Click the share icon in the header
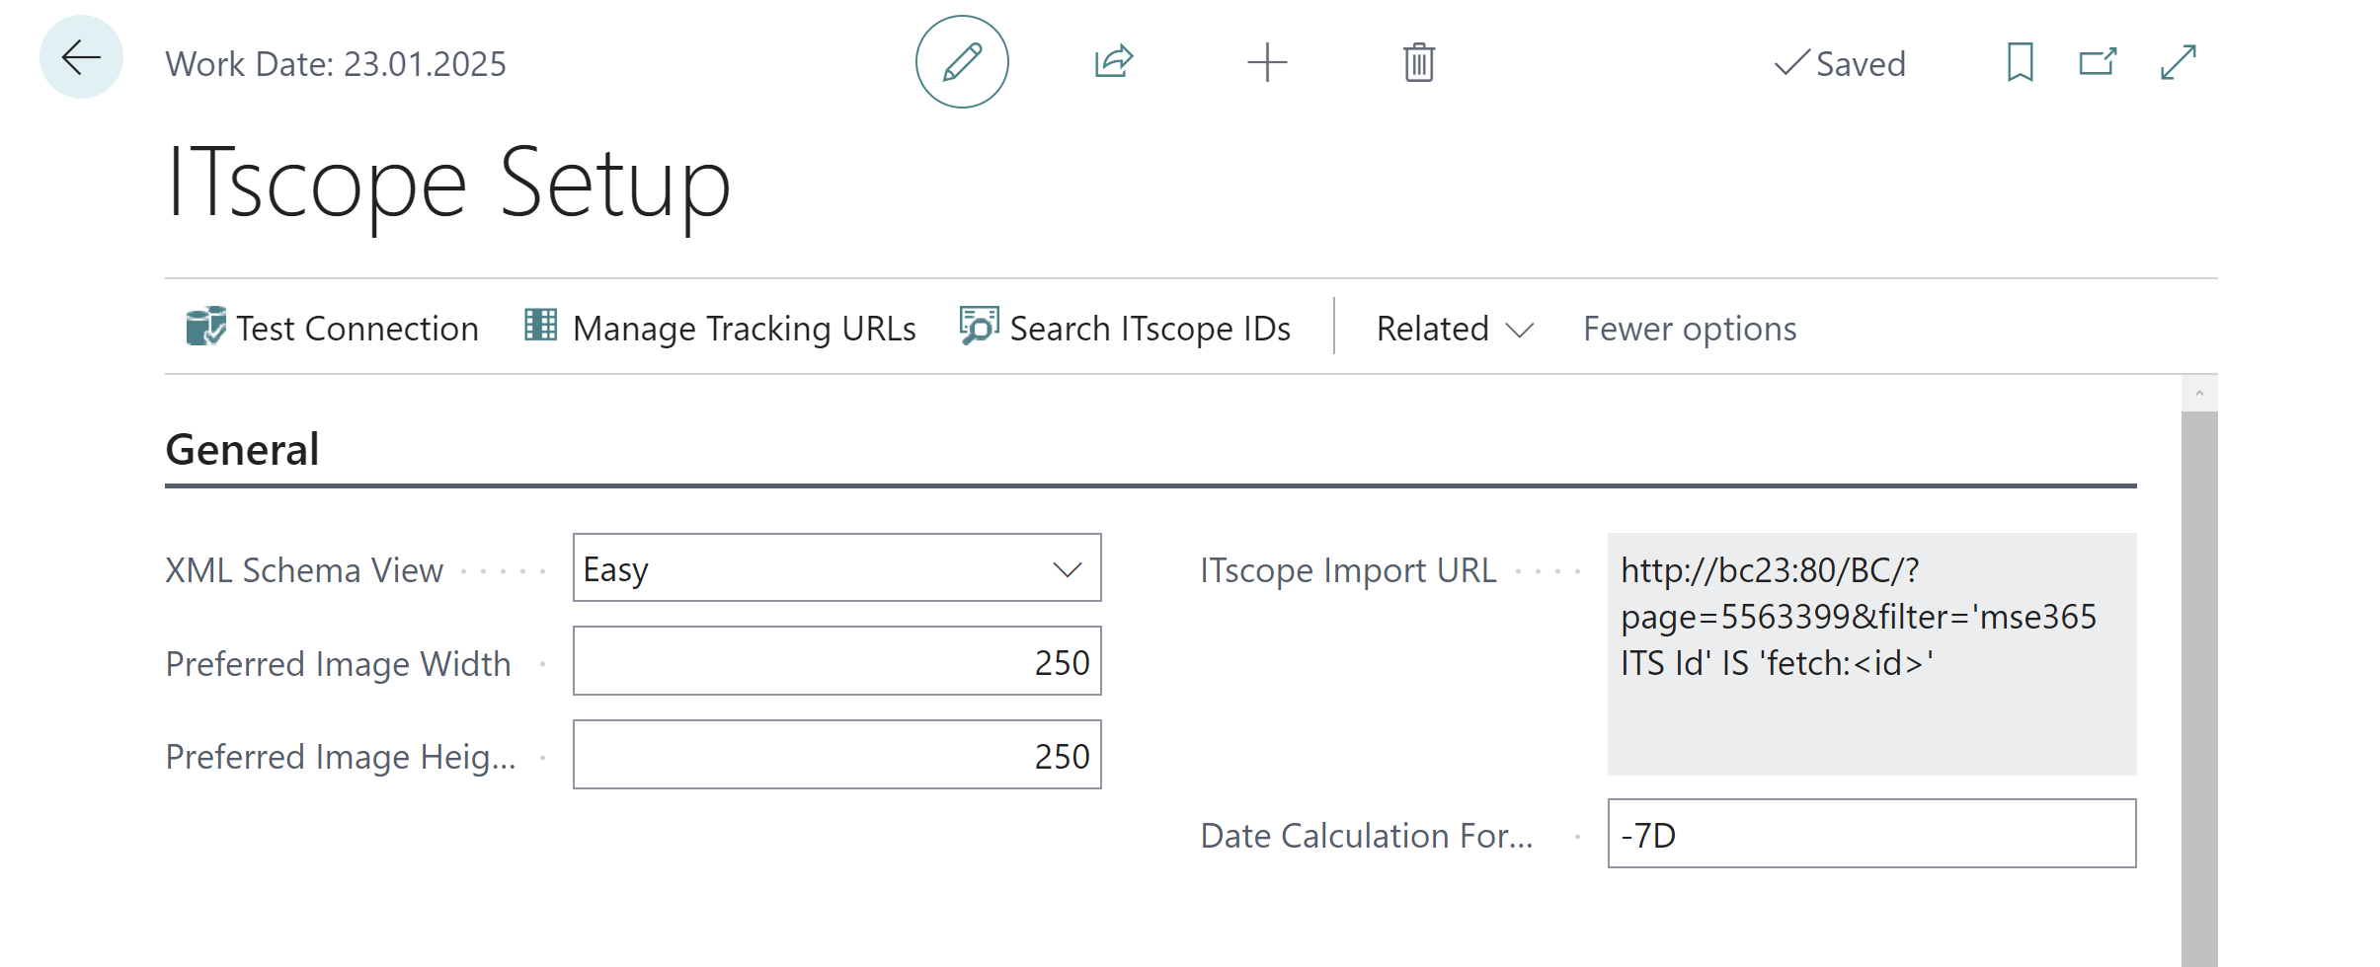 pyautogui.click(x=1112, y=61)
